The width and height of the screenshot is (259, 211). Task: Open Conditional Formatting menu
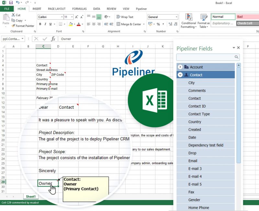click(188, 21)
